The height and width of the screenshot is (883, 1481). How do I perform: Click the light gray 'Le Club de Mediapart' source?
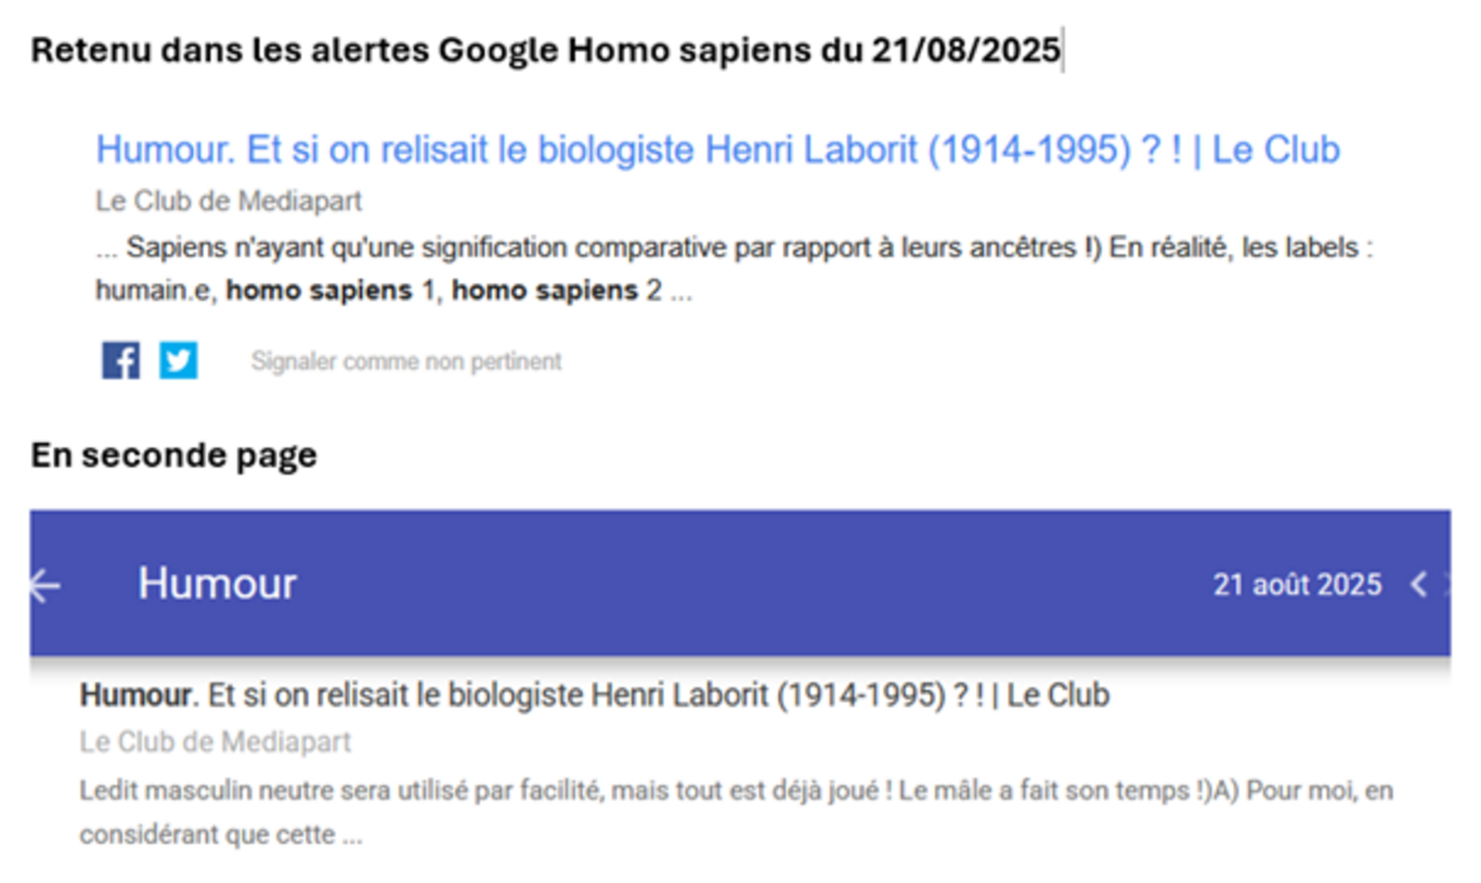(x=215, y=742)
